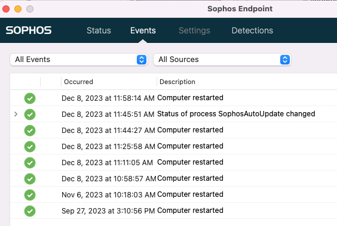Select the 'Dec 8, 2023 at 10:58:57 AM' timestamp
This screenshot has width=337, height=226.
point(109,179)
